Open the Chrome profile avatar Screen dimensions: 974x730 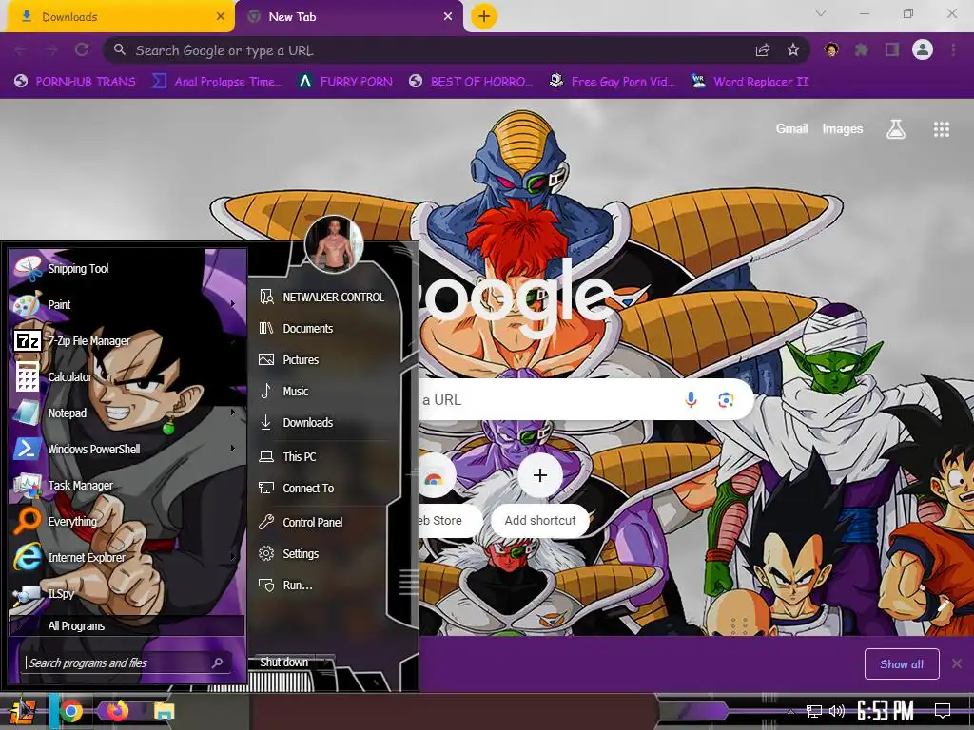coord(923,49)
